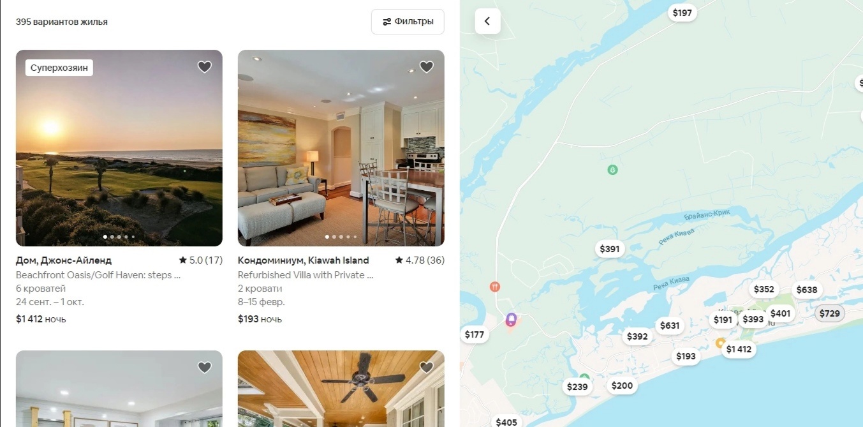Viewport: 863px width, 427px height.
Task: Open the Фильтры filters button
Action: [408, 22]
